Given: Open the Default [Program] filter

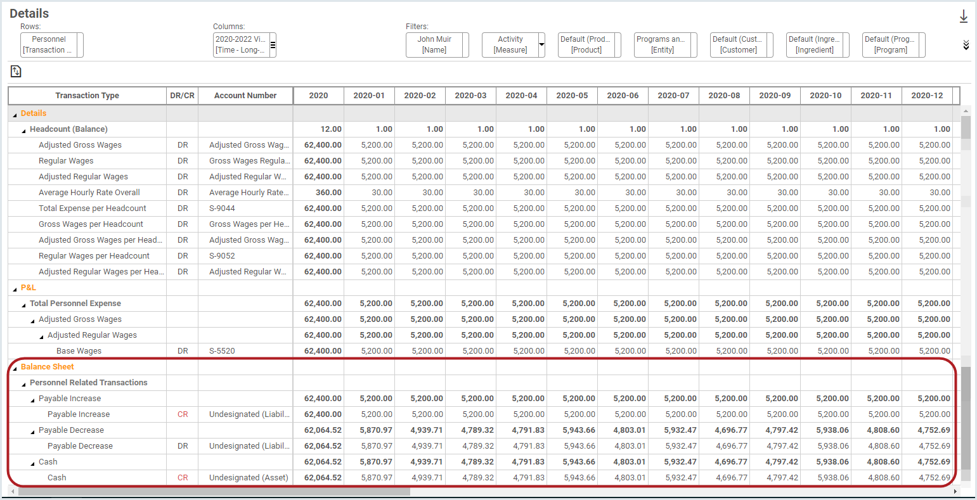Looking at the screenshot, I should coord(894,45).
